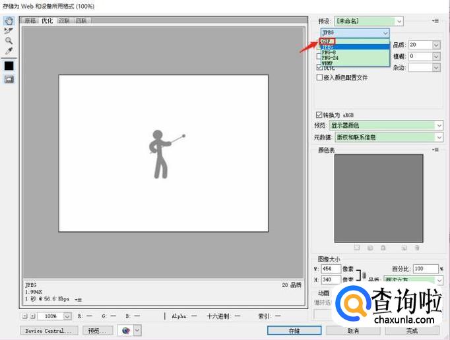450x340 pixels.
Task: Uncheck the Convert to sRGB checkbox
Action: (x=320, y=115)
